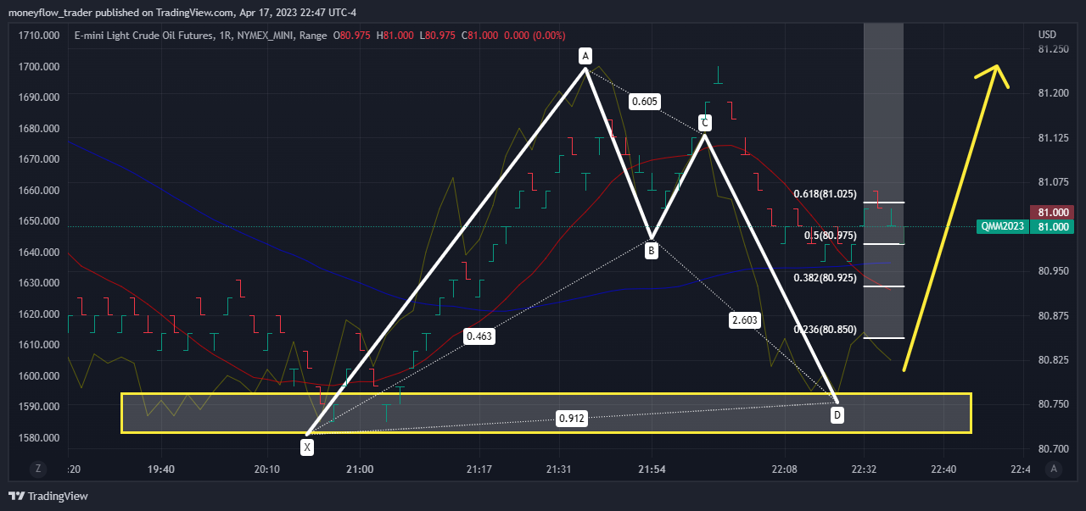Click 81.250 on the right price scale
This screenshot has width=1086, height=511.
1052,50
